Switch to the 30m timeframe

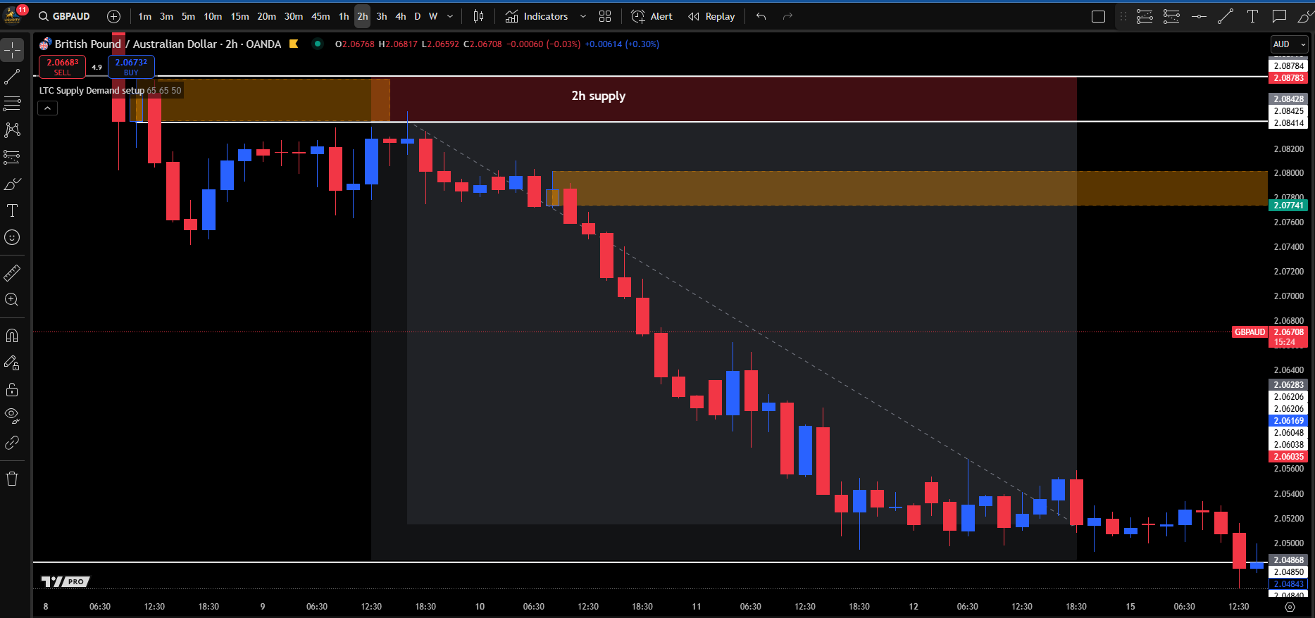293,16
